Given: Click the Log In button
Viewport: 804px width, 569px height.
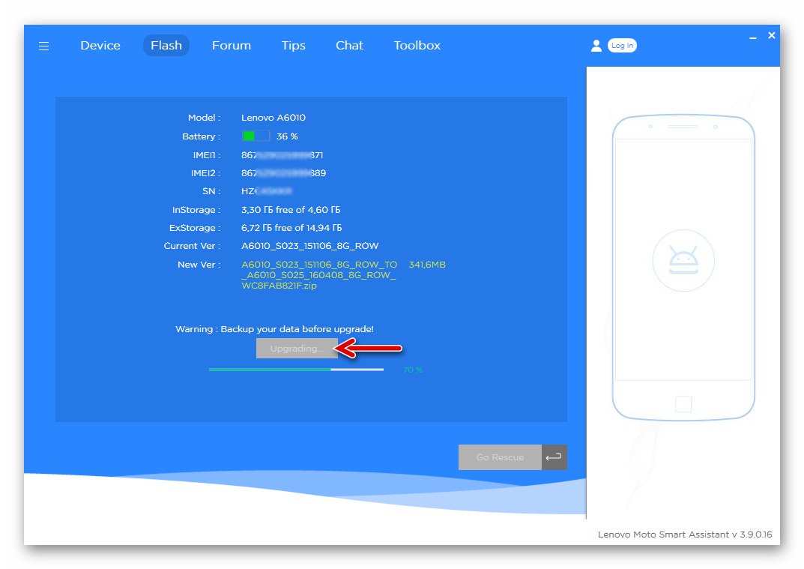Looking at the screenshot, I should (622, 46).
